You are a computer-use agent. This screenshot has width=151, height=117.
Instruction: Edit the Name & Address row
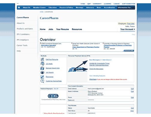pyautogui.click(x=132, y=92)
